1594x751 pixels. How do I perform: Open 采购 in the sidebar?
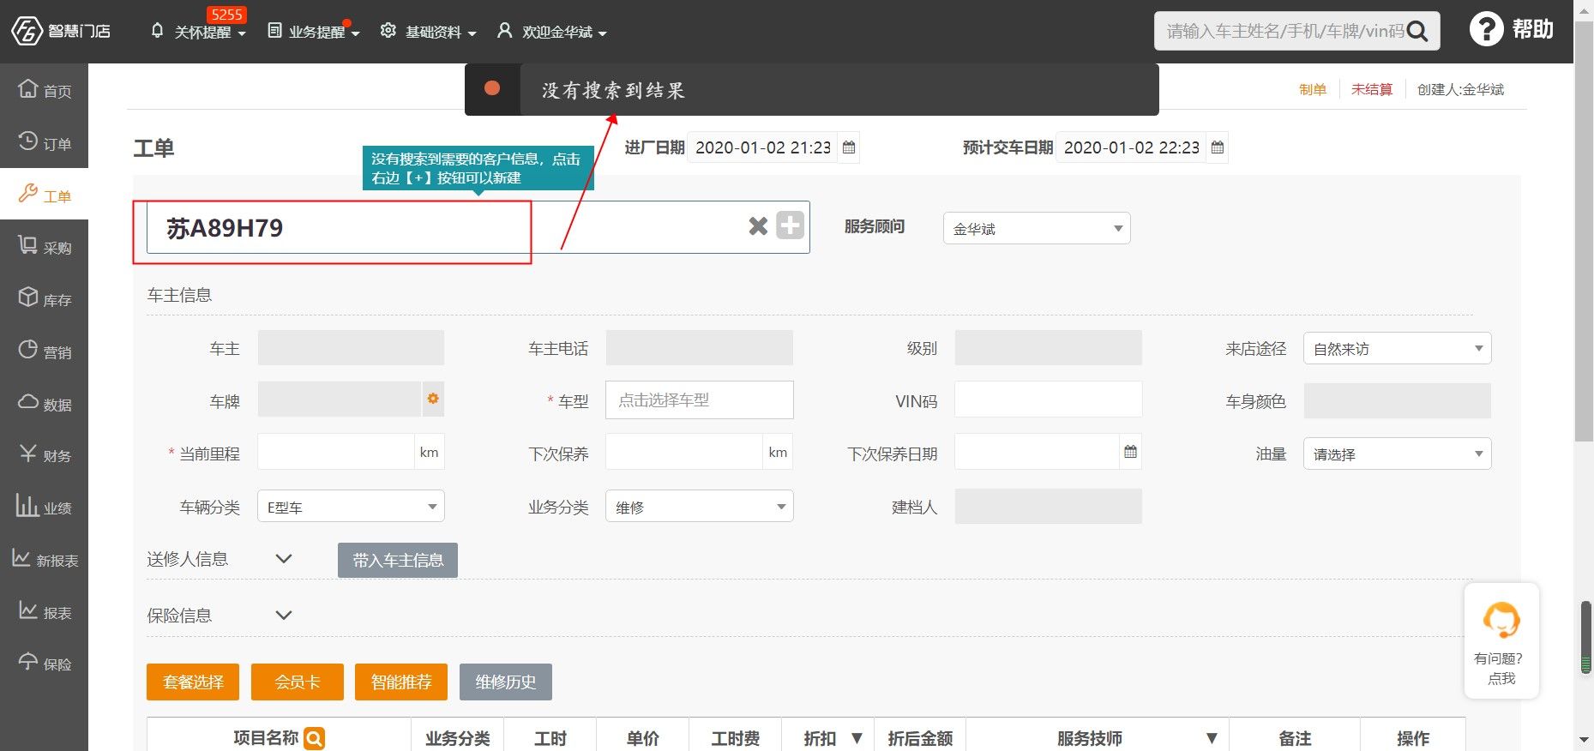pos(45,247)
